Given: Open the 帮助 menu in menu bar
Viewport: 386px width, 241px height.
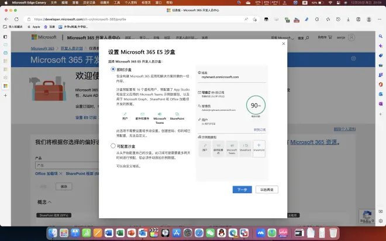Looking at the screenshot, I should [170, 3].
